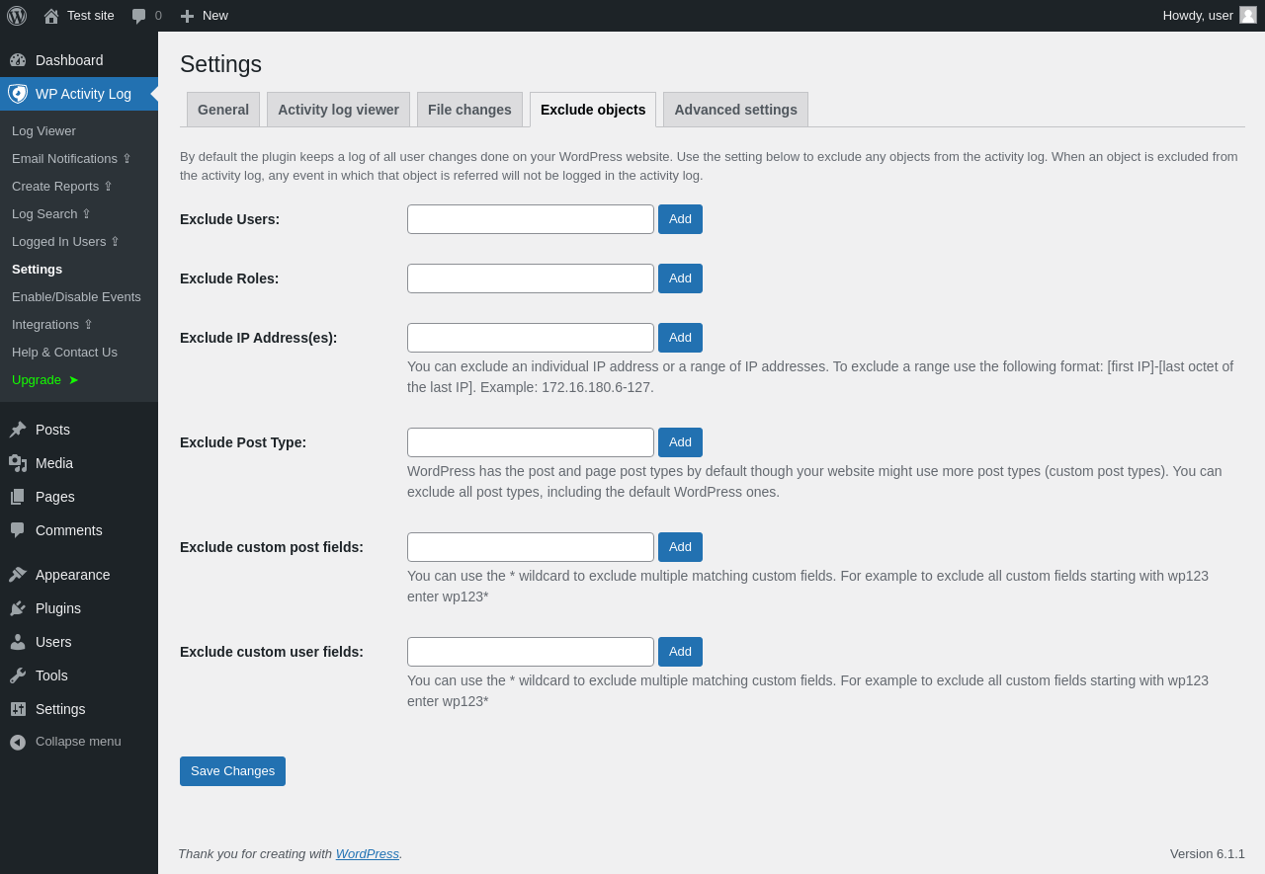Follow the WordPress footer link
1265x874 pixels.
point(368,853)
